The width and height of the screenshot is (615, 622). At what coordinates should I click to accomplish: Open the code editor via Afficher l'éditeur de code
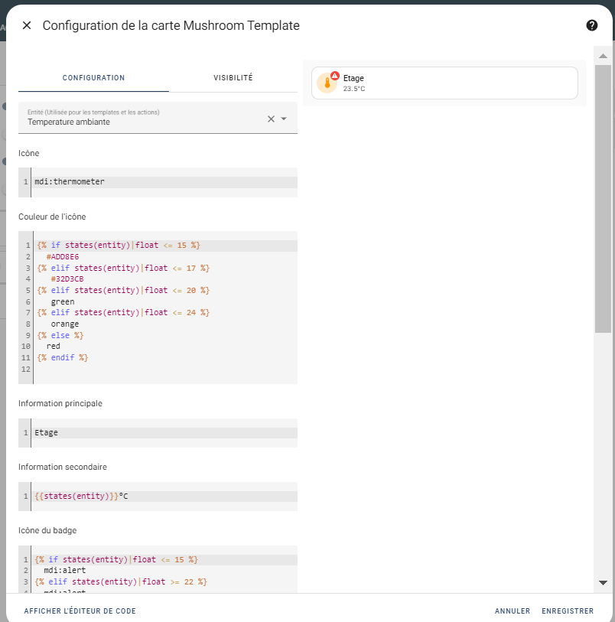coord(80,611)
